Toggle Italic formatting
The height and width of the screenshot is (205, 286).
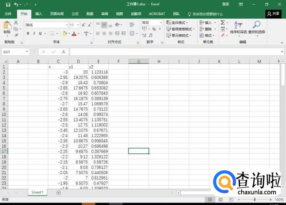pyautogui.click(x=34, y=34)
